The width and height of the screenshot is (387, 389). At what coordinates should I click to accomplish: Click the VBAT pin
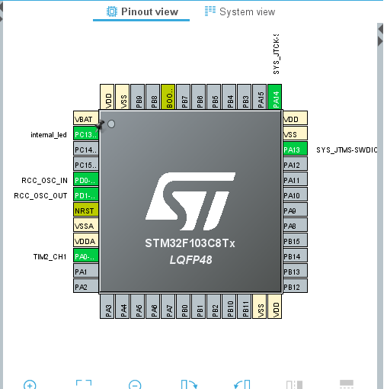coord(86,118)
